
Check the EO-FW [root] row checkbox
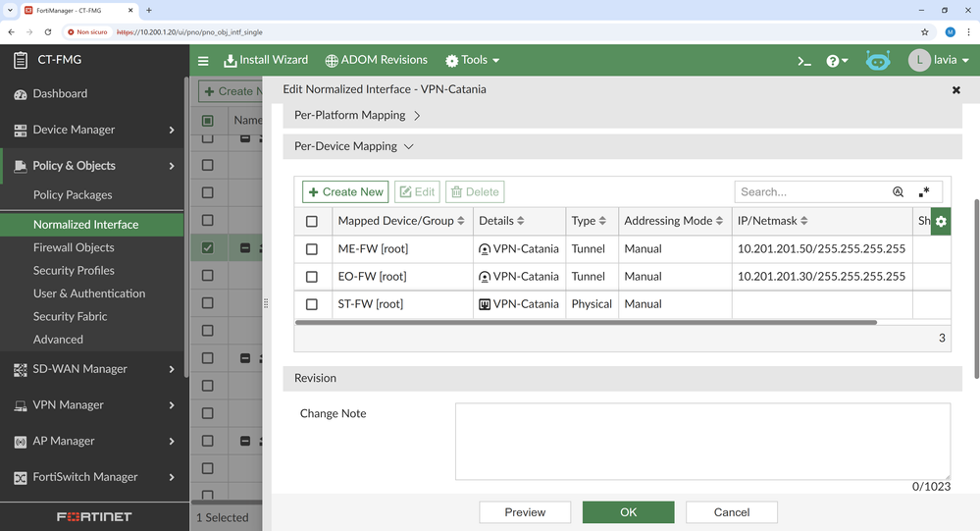click(x=312, y=277)
